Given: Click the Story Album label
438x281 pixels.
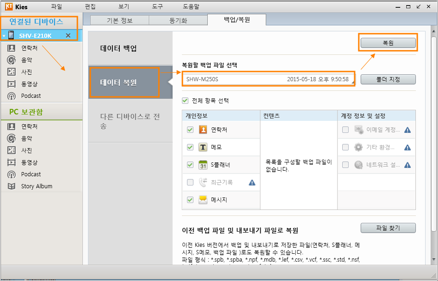Looking at the screenshot, I should click(36, 186).
